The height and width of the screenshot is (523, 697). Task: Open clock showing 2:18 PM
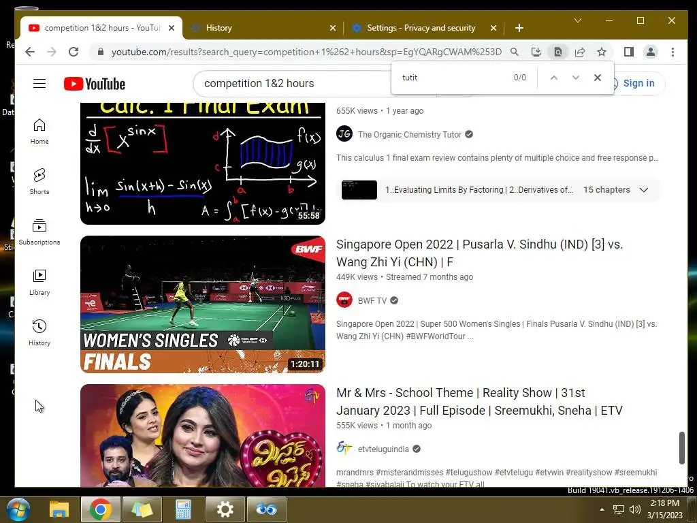664,509
